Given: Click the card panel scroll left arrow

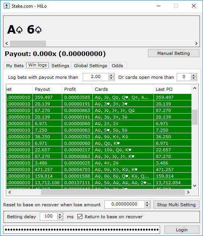Looking at the screenshot, I should click(x=7, y=44).
